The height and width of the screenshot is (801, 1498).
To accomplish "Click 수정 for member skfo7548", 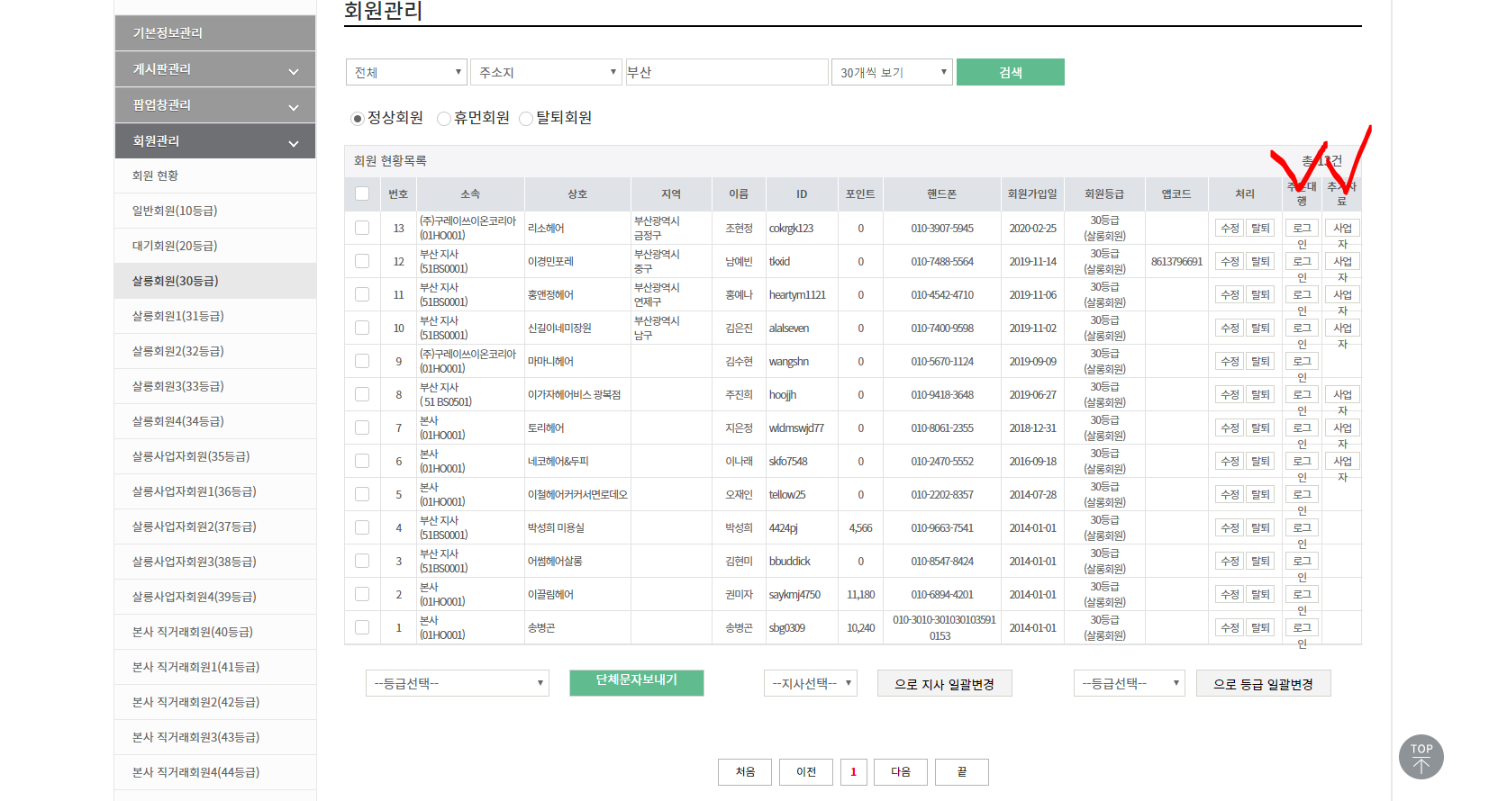I will pos(1230,461).
